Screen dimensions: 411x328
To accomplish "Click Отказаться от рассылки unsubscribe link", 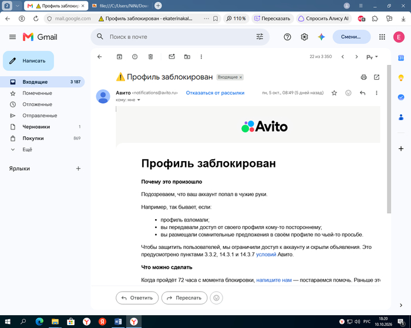I will 215,93.
